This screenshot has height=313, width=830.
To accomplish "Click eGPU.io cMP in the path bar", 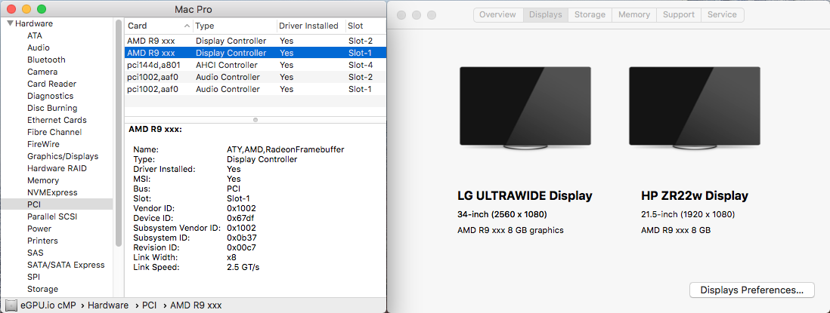I will click(48, 305).
